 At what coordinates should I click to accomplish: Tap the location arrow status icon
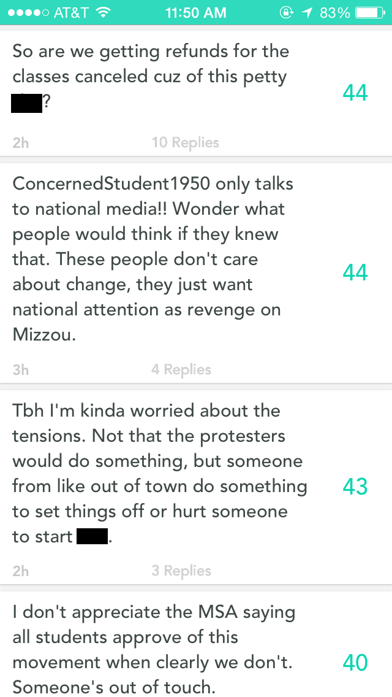304,12
